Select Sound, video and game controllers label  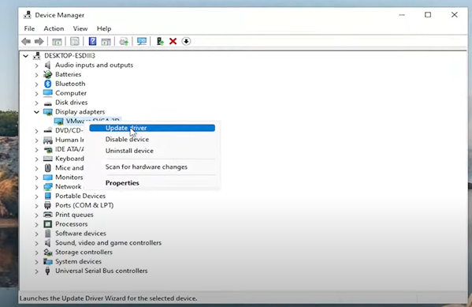[x=109, y=242]
